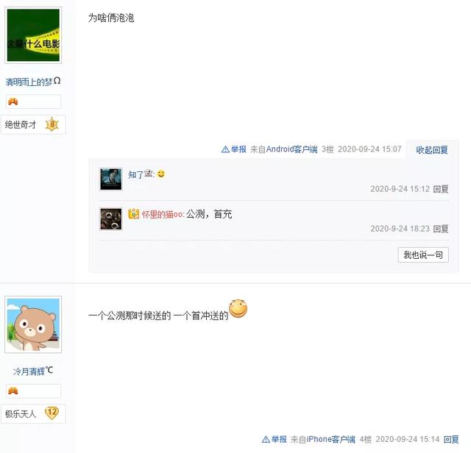Viewport: 471px width, 453px height.
Task: Reply to 怀里的猫oo's 18:23 comment
Action: pos(441,229)
